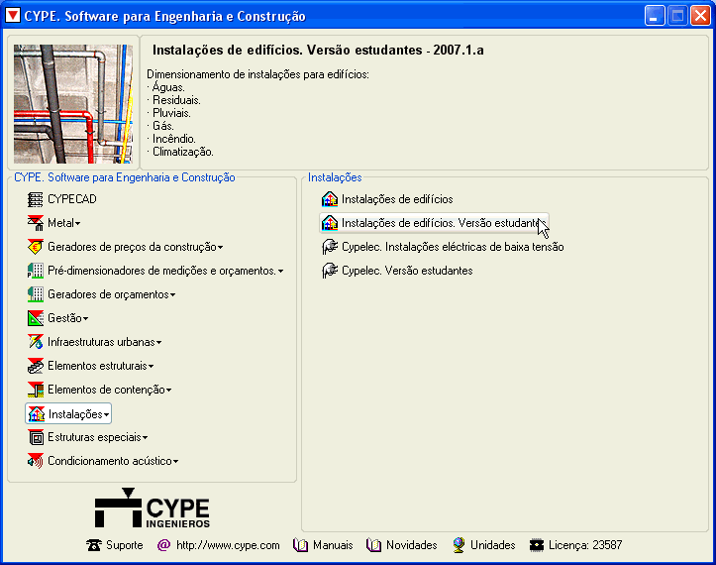This screenshot has width=716, height=565.
Task: Open the Novidades link
Action: tap(411, 545)
